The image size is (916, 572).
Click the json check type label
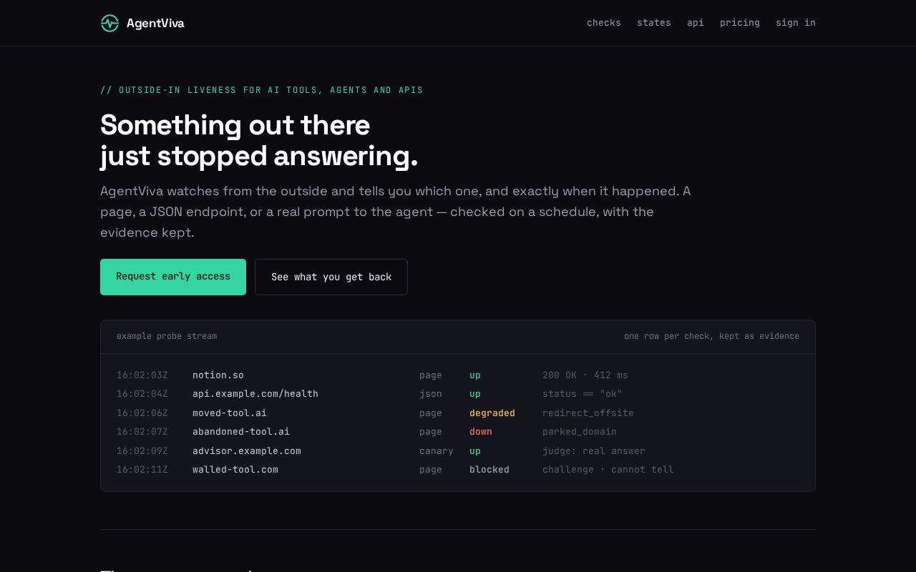tap(431, 394)
